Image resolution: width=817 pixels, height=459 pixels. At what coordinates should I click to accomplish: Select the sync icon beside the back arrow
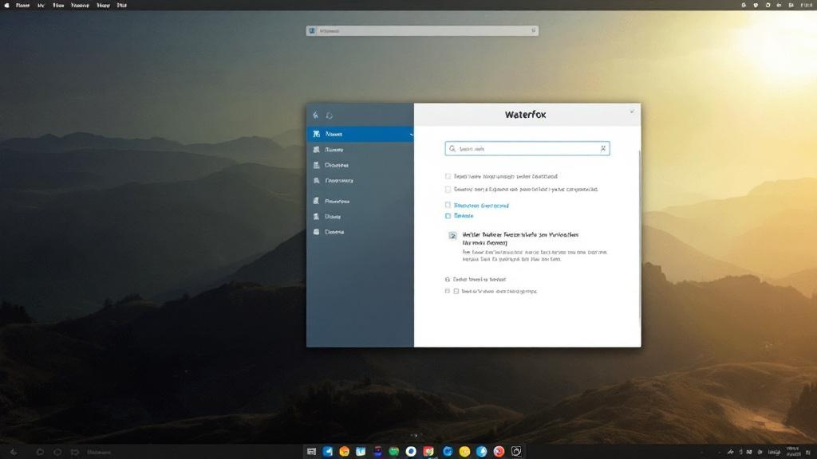pos(329,115)
